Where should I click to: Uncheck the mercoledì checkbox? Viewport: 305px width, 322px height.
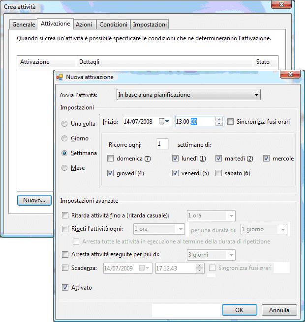coord(266,159)
